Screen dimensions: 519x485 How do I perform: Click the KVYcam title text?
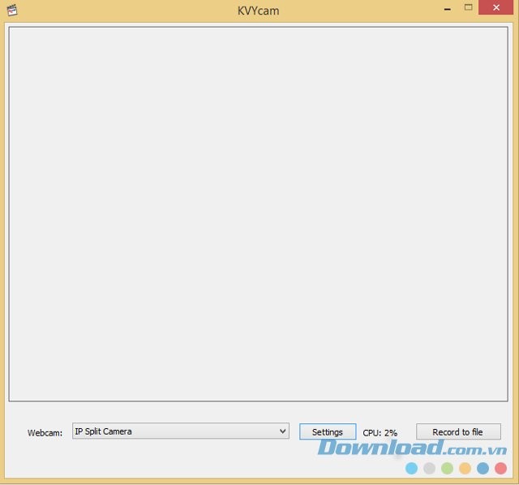pos(258,11)
